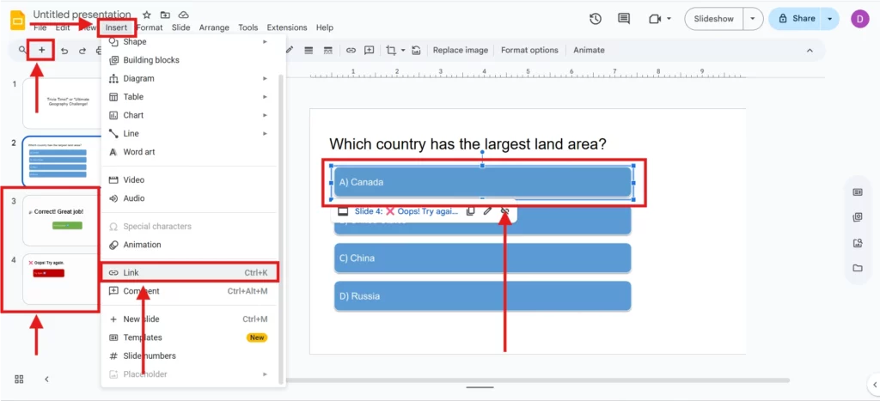
Task: Expand the Slideshow dropdown arrow
Action: pos(754,19)
